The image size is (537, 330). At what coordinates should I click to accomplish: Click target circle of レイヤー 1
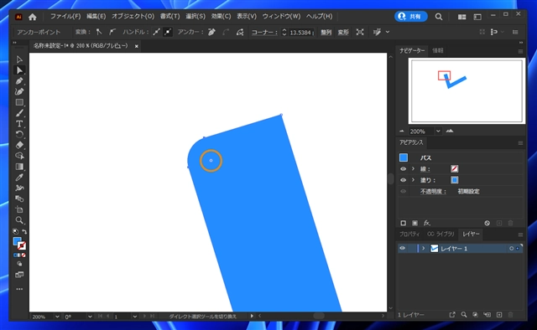(511, 249)
